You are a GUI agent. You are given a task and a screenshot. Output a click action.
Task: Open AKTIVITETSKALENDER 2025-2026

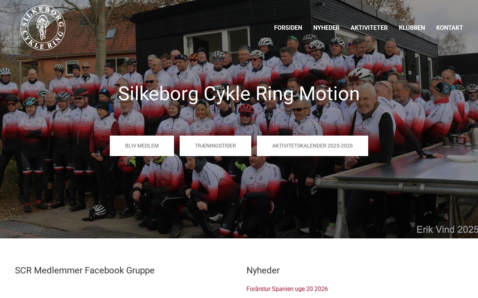[313, 146]
